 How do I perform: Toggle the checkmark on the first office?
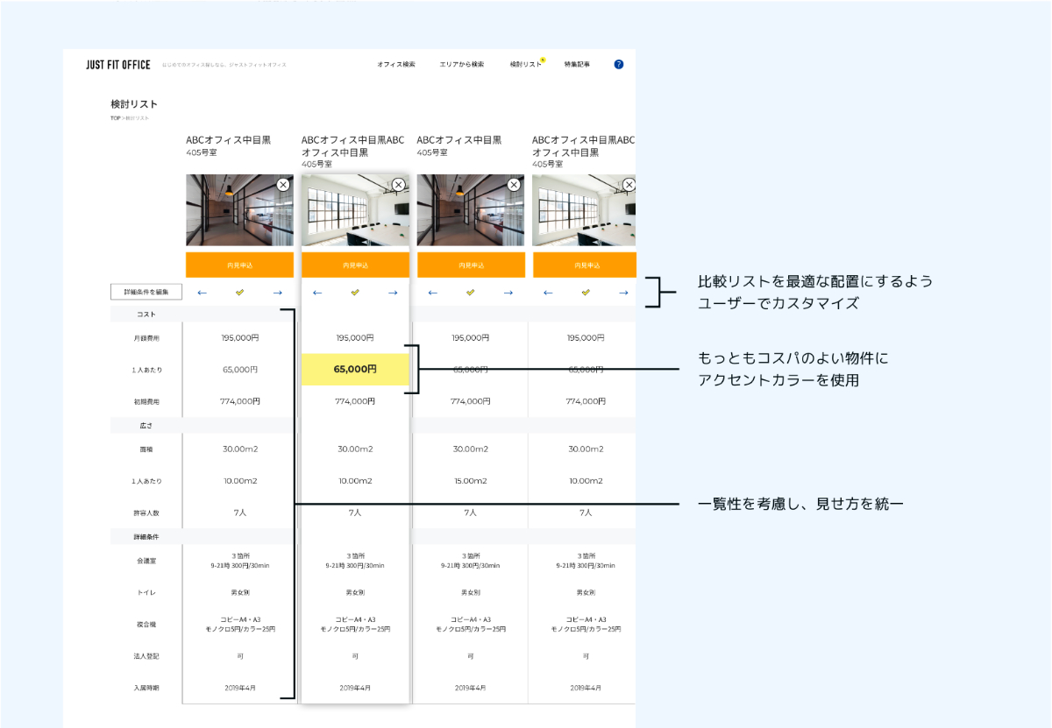pyautogui.click(x=239, y=293)
